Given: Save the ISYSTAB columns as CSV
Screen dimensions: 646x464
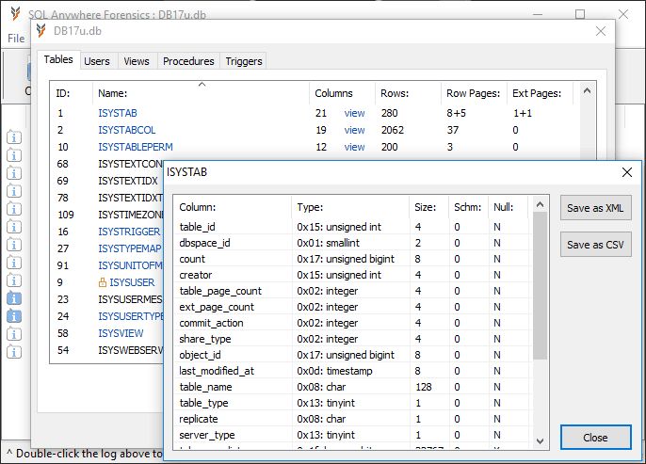Looking at the screenshot, I should coord(595,245).
